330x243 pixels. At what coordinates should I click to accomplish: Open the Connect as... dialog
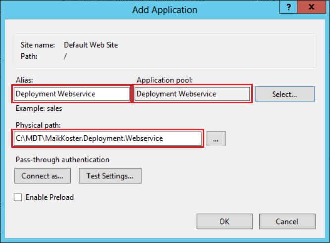click(43, 176)
